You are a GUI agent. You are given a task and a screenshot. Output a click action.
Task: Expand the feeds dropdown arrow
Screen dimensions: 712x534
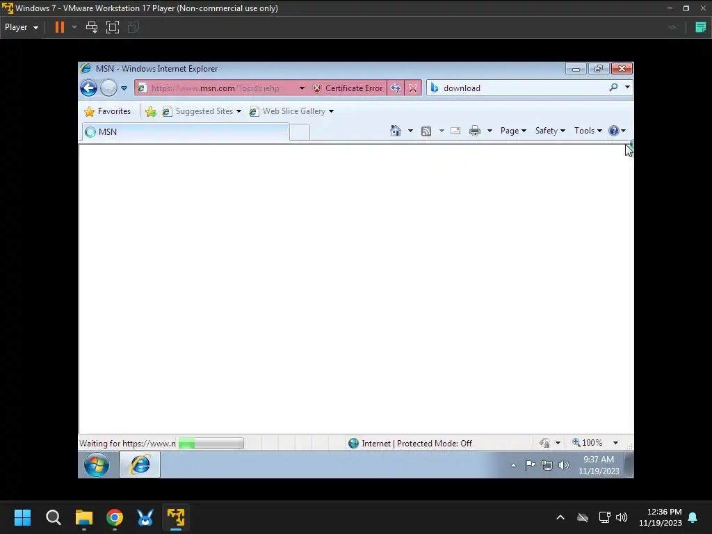[x=442, y=131]
